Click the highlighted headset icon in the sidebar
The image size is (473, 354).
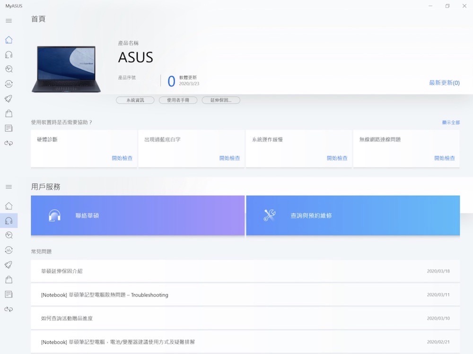(9, 220)
